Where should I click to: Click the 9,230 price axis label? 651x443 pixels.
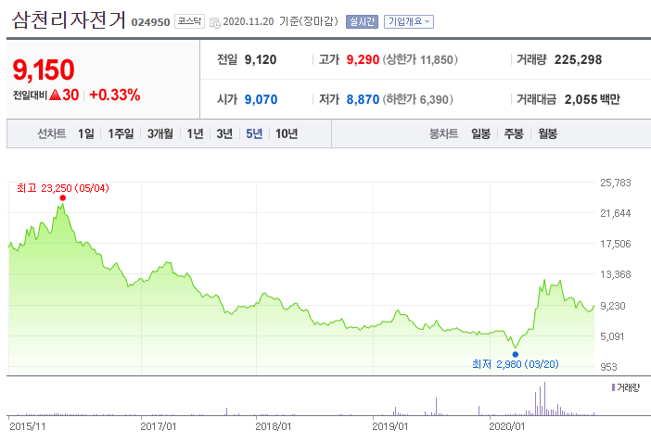click(x=613, y=306)
